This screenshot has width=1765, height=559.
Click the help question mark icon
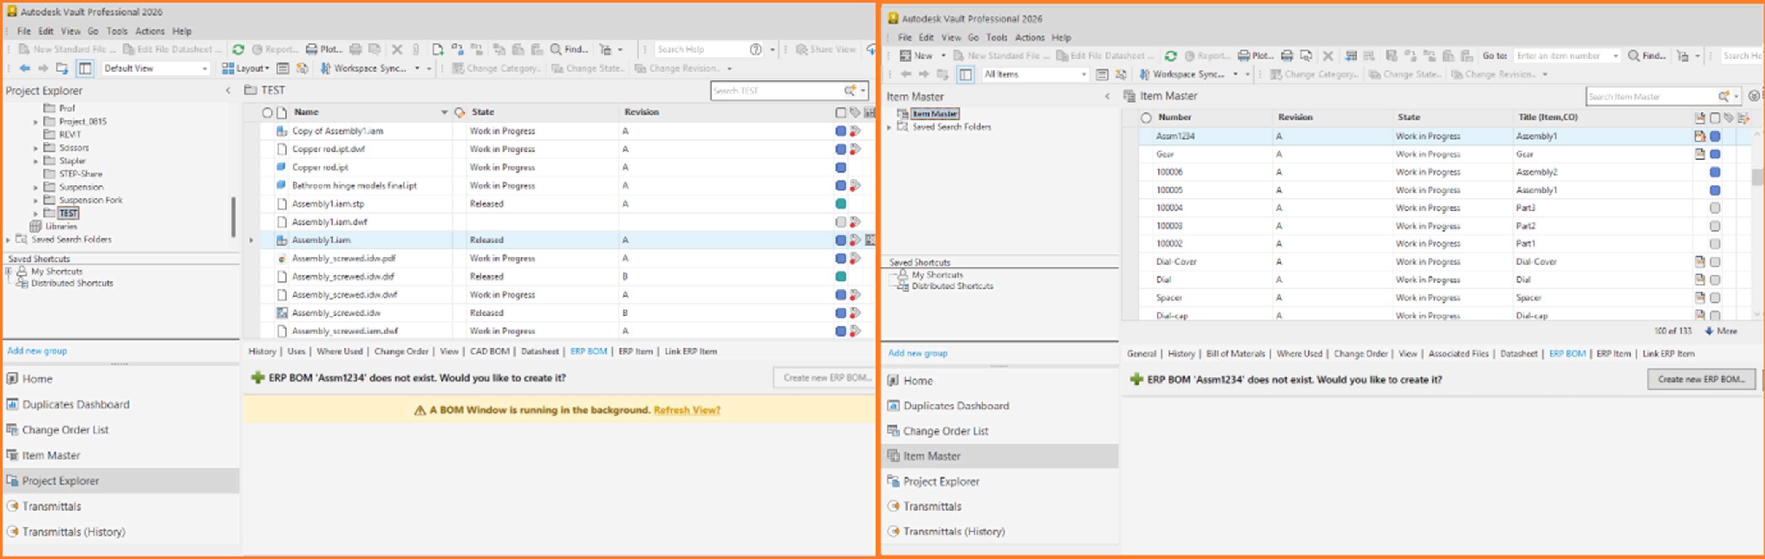(x=755, y=49)
